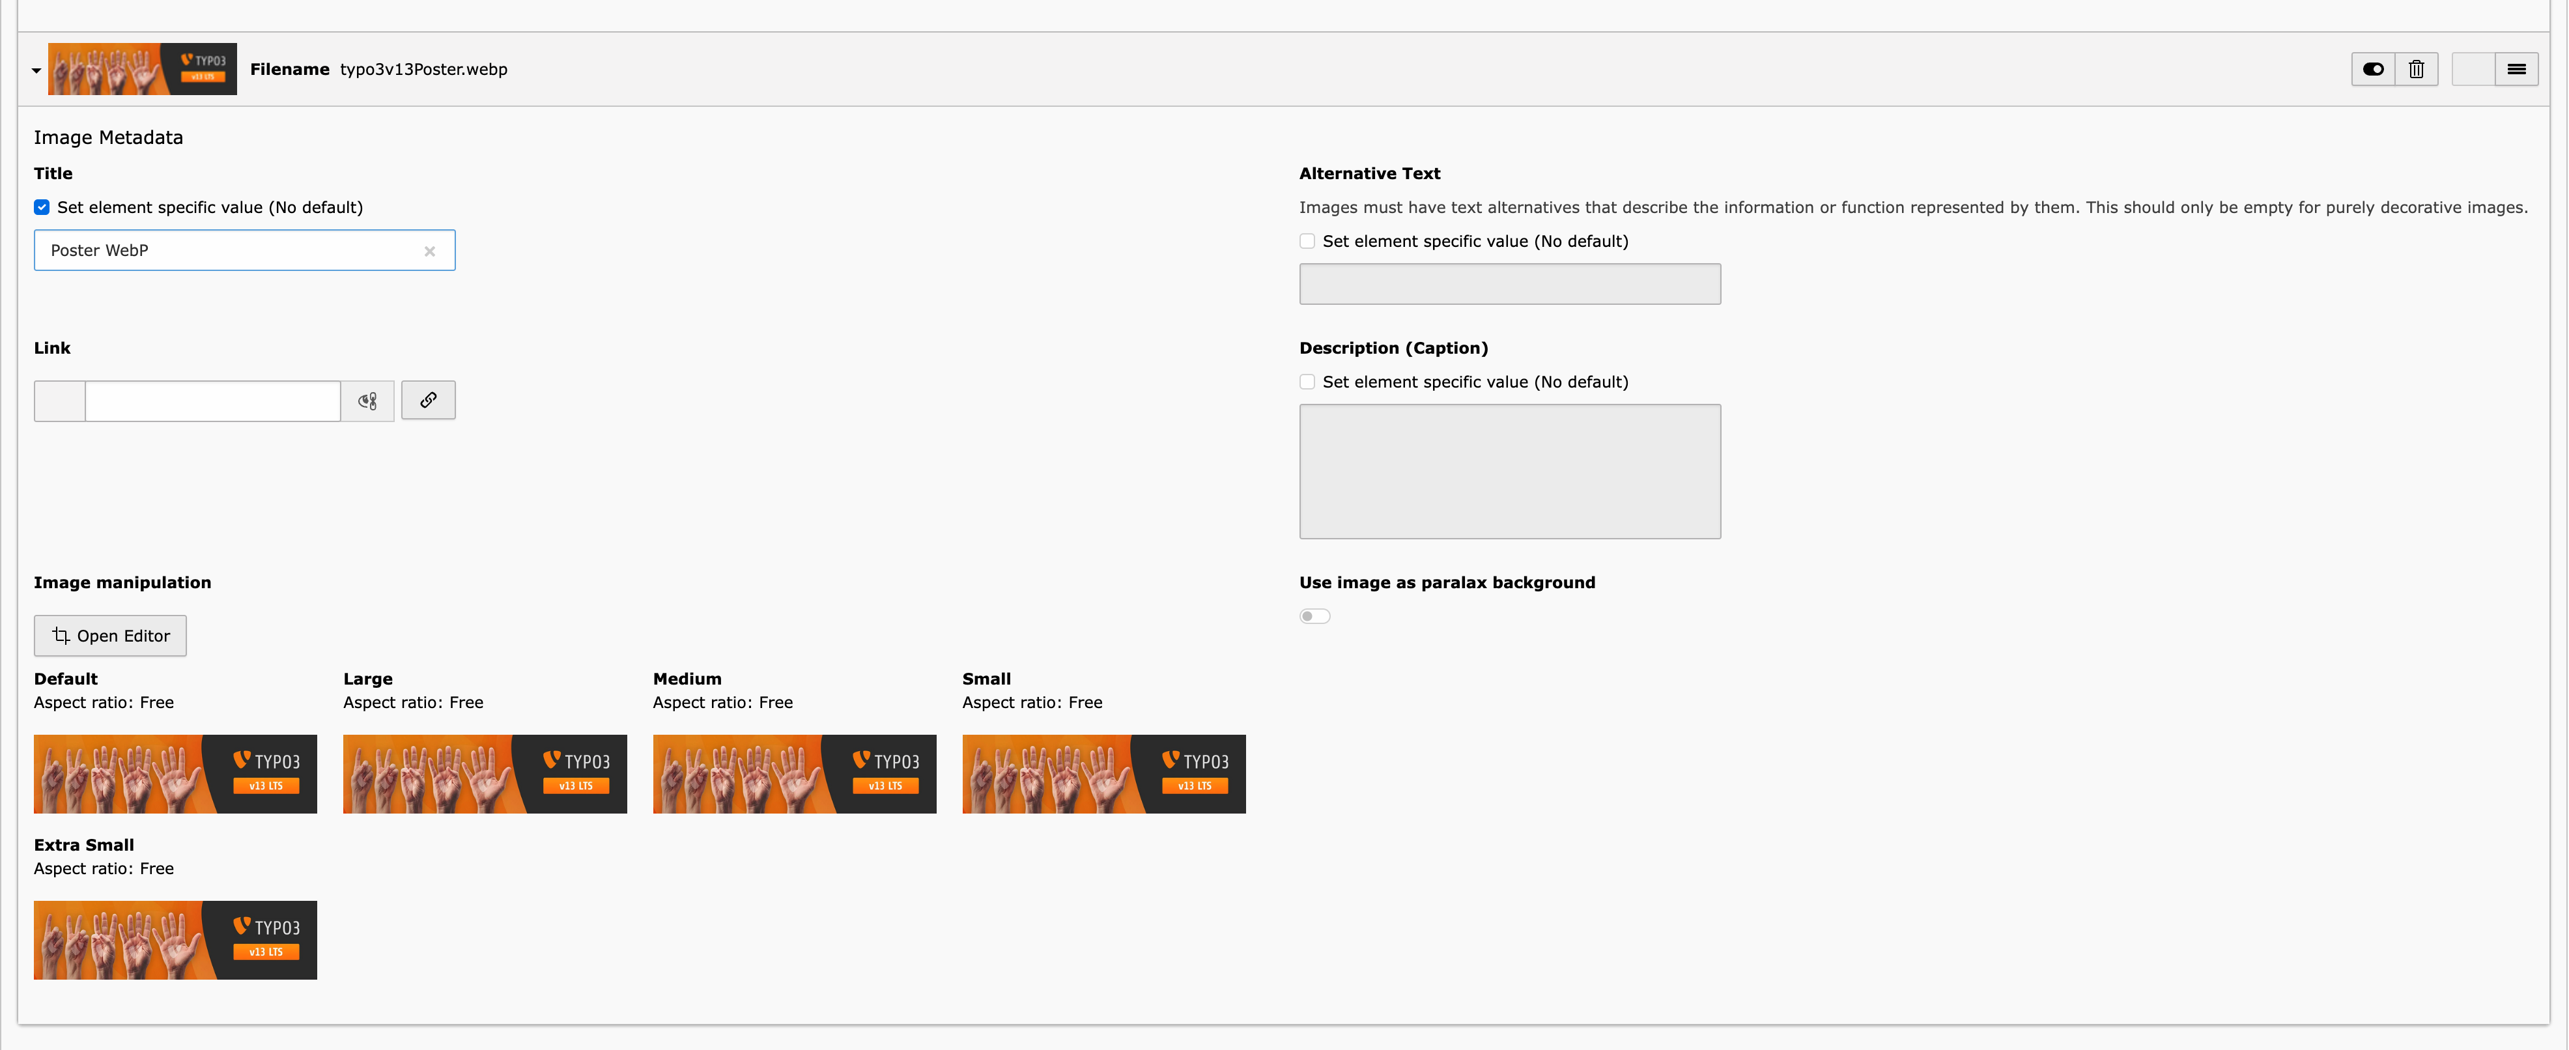Screen dimensions: 2569x1050
Task: Click the link browser (chain) icon
Action: pyautogui.click(x=428, y=400)
